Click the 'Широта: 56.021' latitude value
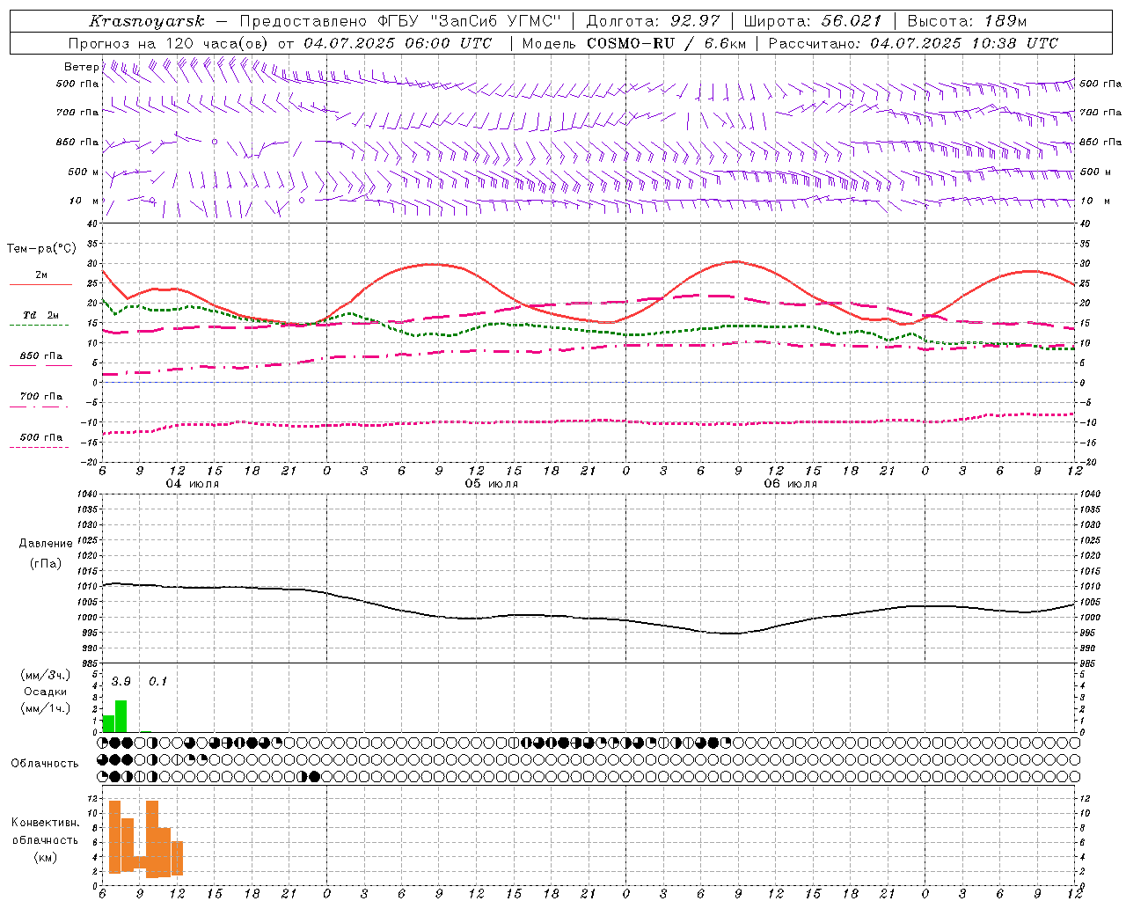 coord(813,21)
